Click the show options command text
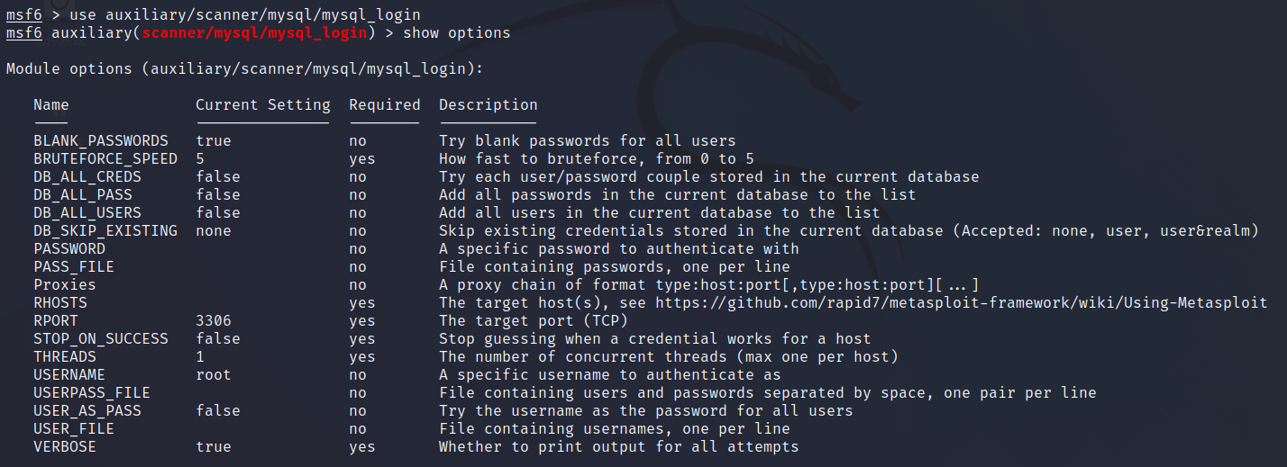This screenshot has height=467, width=1287. 457,33
